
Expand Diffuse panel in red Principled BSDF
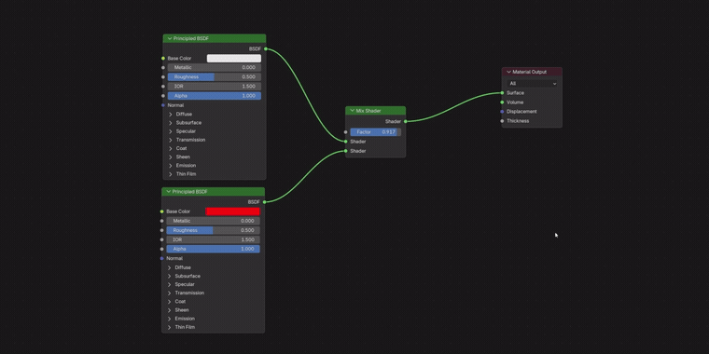pyautogui.click(x=170, y=267)
